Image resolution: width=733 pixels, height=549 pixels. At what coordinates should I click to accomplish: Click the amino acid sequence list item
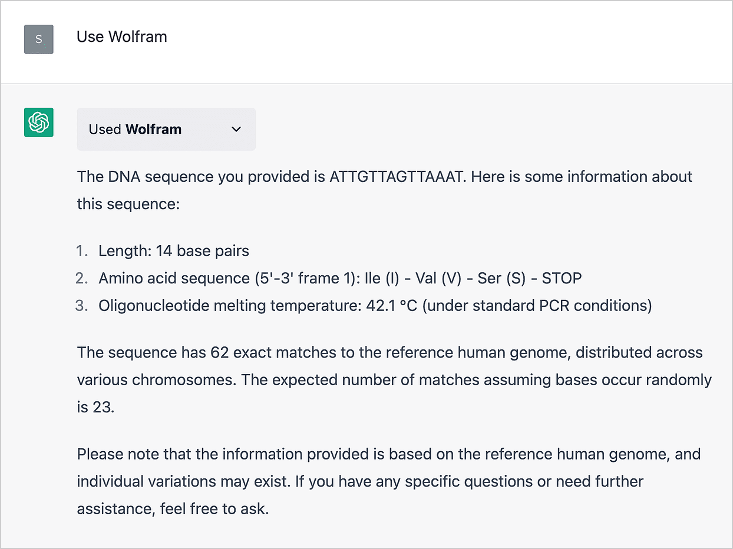point(340,278)
